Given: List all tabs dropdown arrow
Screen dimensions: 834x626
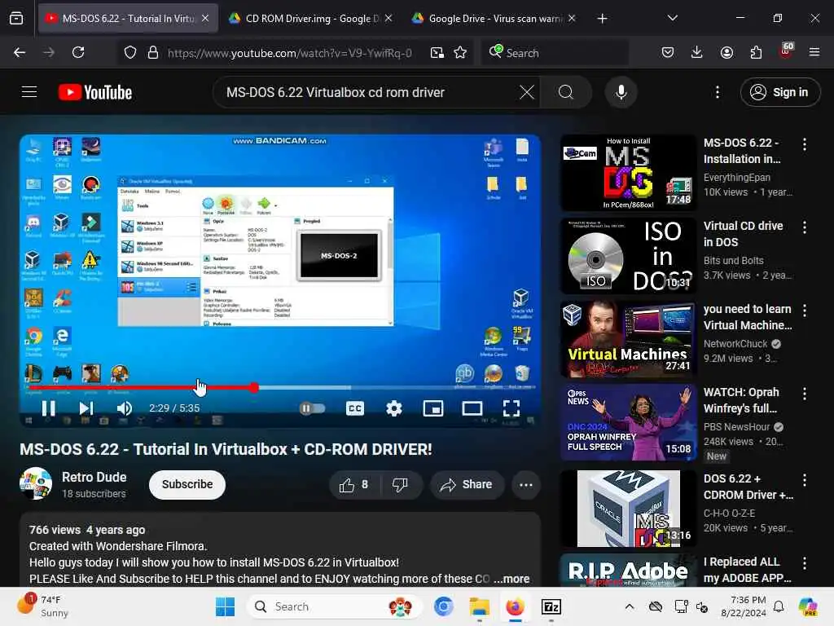Looking at the screenshot, I should tap(672, 18).
